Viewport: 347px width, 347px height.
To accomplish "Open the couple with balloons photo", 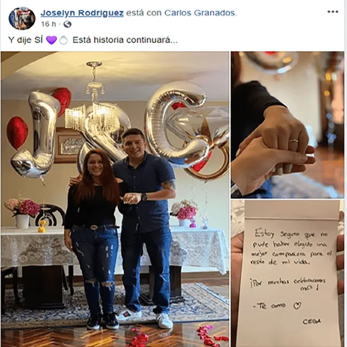I will [115, 199].
